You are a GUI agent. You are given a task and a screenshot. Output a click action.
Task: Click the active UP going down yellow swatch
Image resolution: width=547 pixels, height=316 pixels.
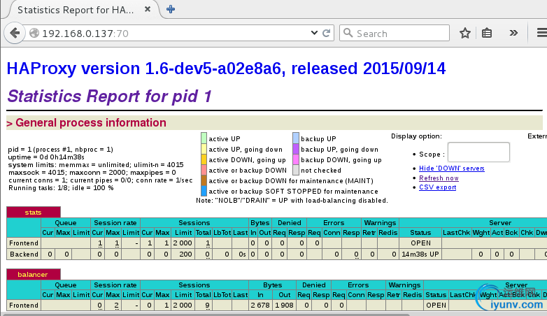click(x=204, y=149)
